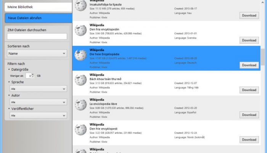Download Insakulofidiya ta Kyauta Wikipedia
The height and width of the screenshot is (153, 267).
tap(249, 15)
